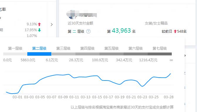197x112 pixels.
Task: Click the ranking number 43,963
Action: point(121,31)
